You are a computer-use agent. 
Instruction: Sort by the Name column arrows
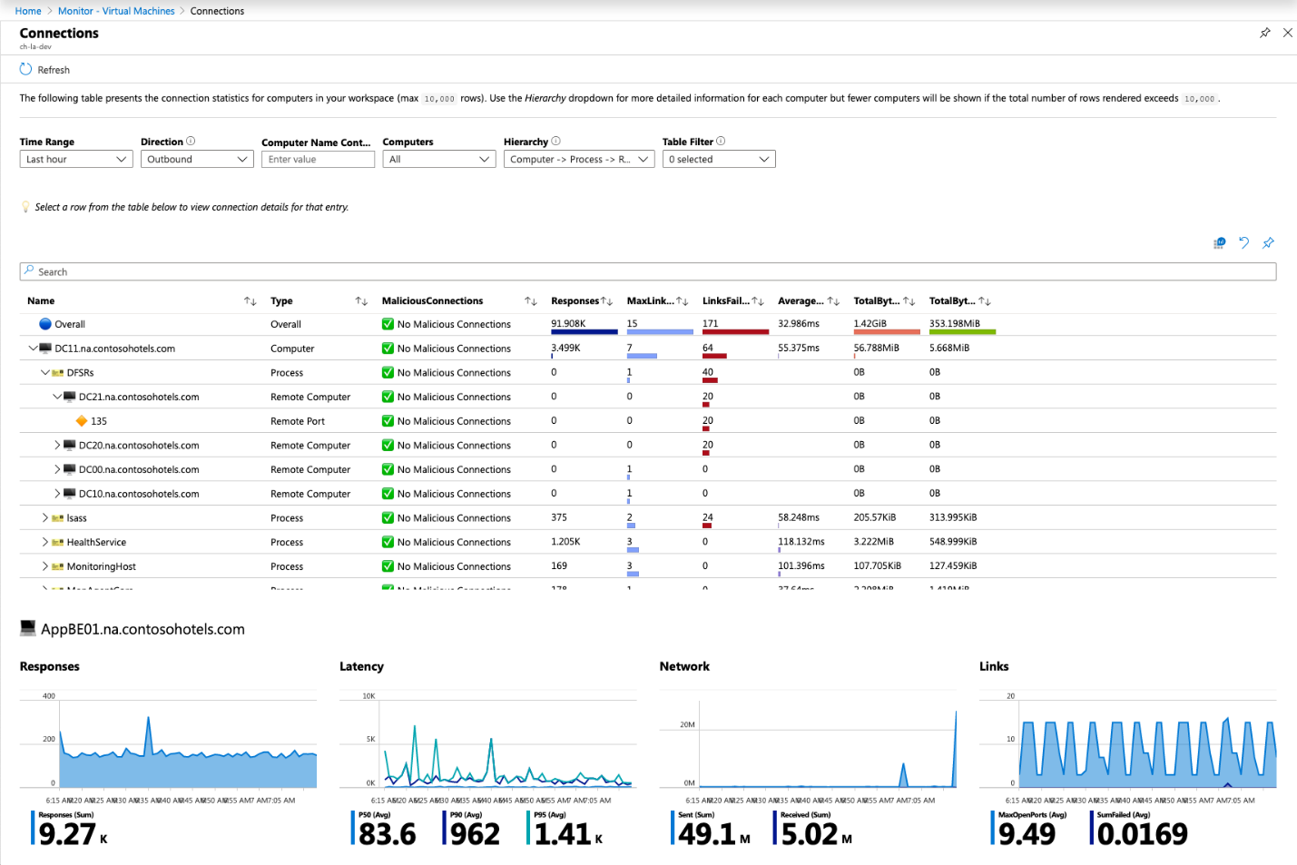tap(250, 300)
